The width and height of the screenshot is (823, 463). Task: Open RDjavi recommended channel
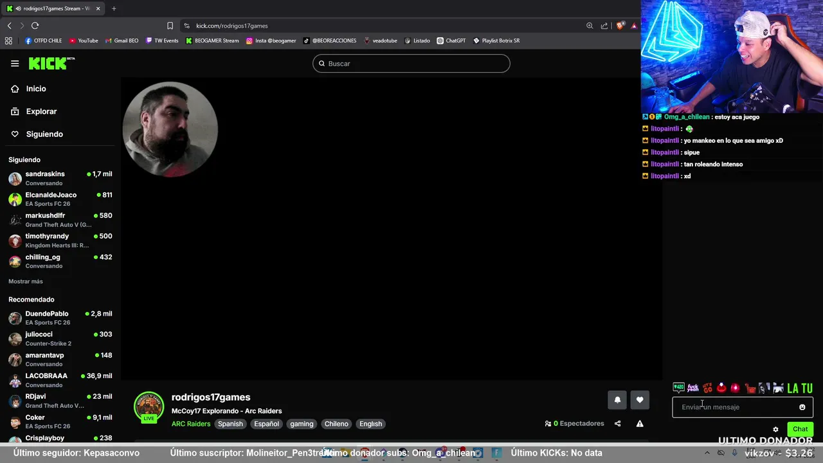tap(60, 401)
